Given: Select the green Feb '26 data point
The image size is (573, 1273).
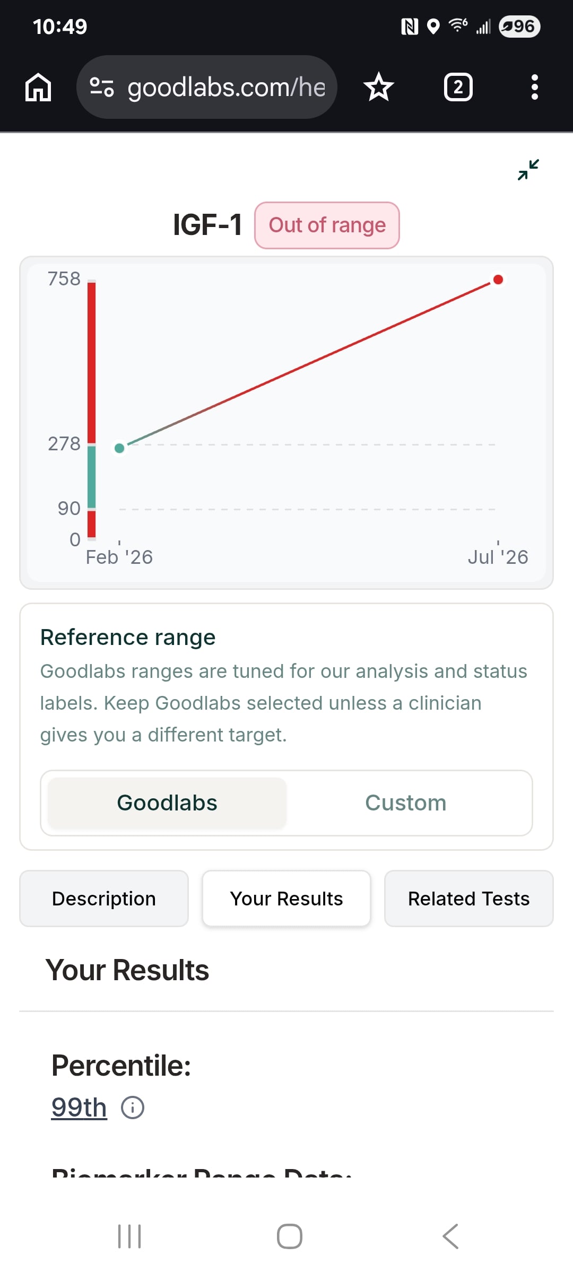Looking at the screenshot, I should tap(119, 448).
